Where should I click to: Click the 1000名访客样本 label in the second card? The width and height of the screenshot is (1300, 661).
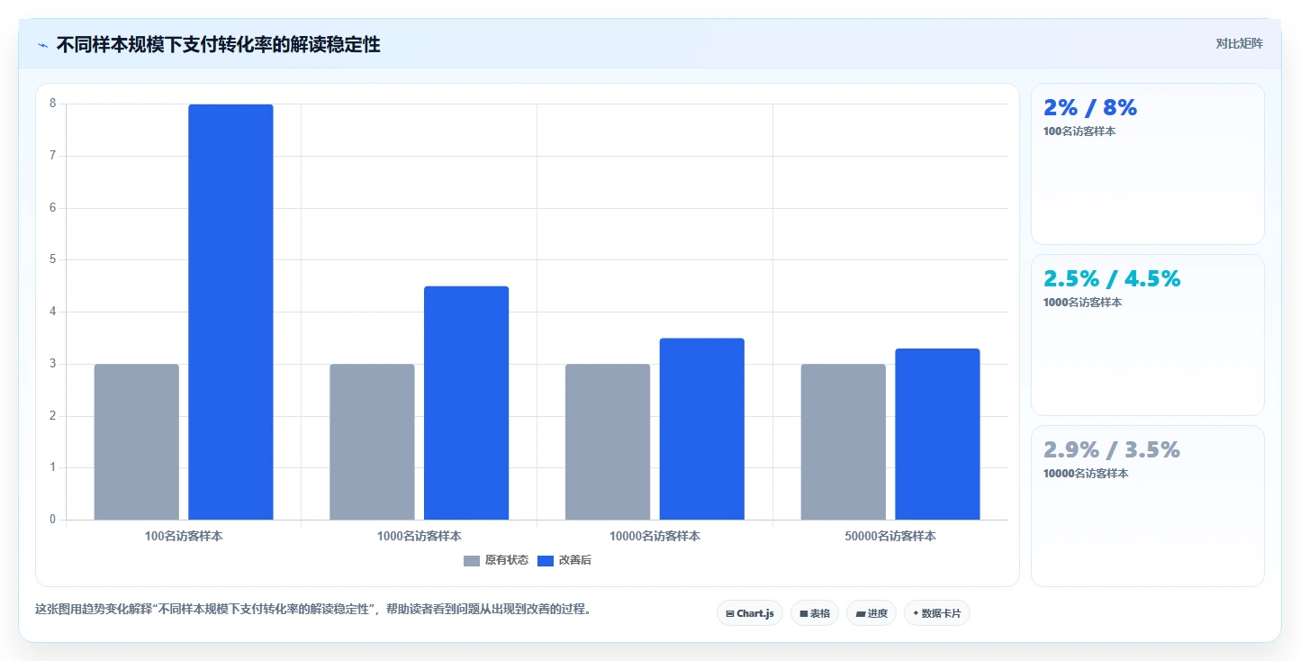click(1082, 303)
